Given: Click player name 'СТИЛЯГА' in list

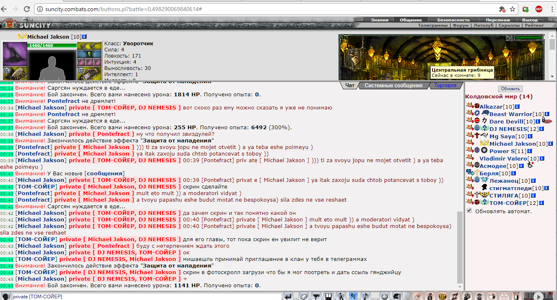Looking at the screenshot, I should (503, 195).
